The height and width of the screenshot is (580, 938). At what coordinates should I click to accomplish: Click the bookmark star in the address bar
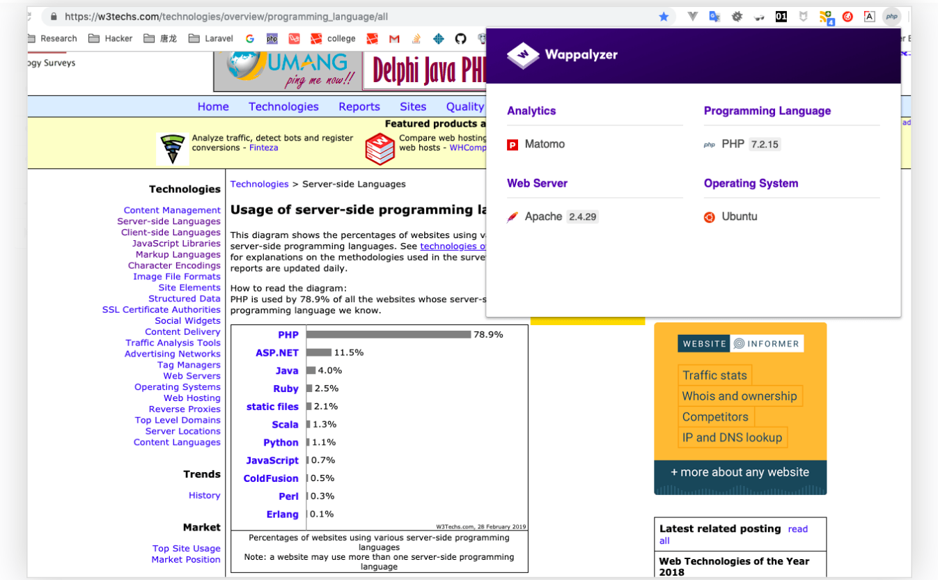pyautogui.click(x=664, y=17)
